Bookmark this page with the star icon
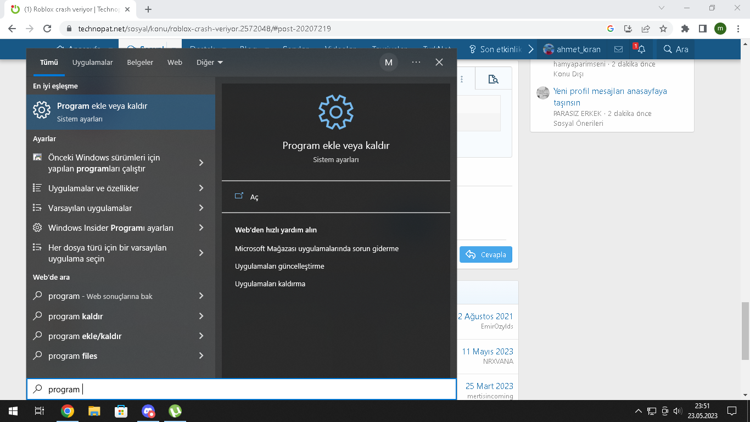 coord(663,29)
